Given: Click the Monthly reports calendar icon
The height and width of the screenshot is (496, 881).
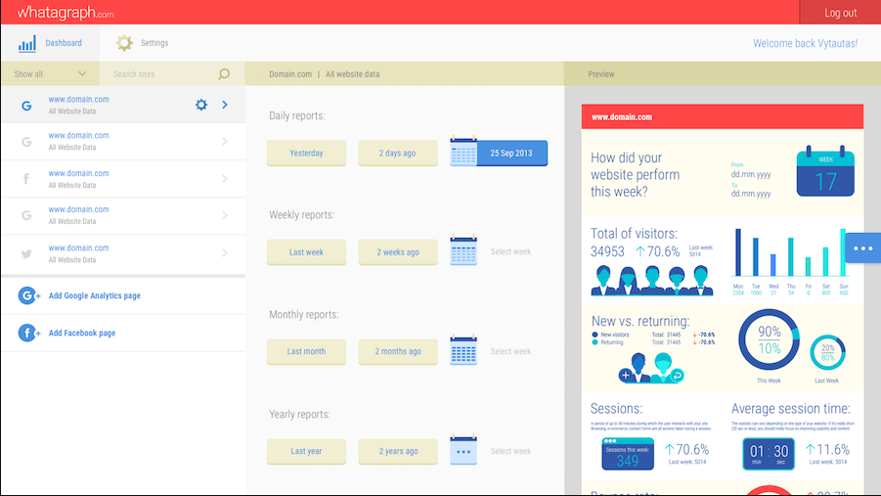Looking at the screenshot, I should [463, 351].
